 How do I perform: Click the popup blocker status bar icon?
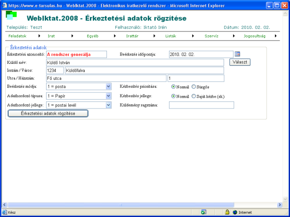[x=203, y=212]
